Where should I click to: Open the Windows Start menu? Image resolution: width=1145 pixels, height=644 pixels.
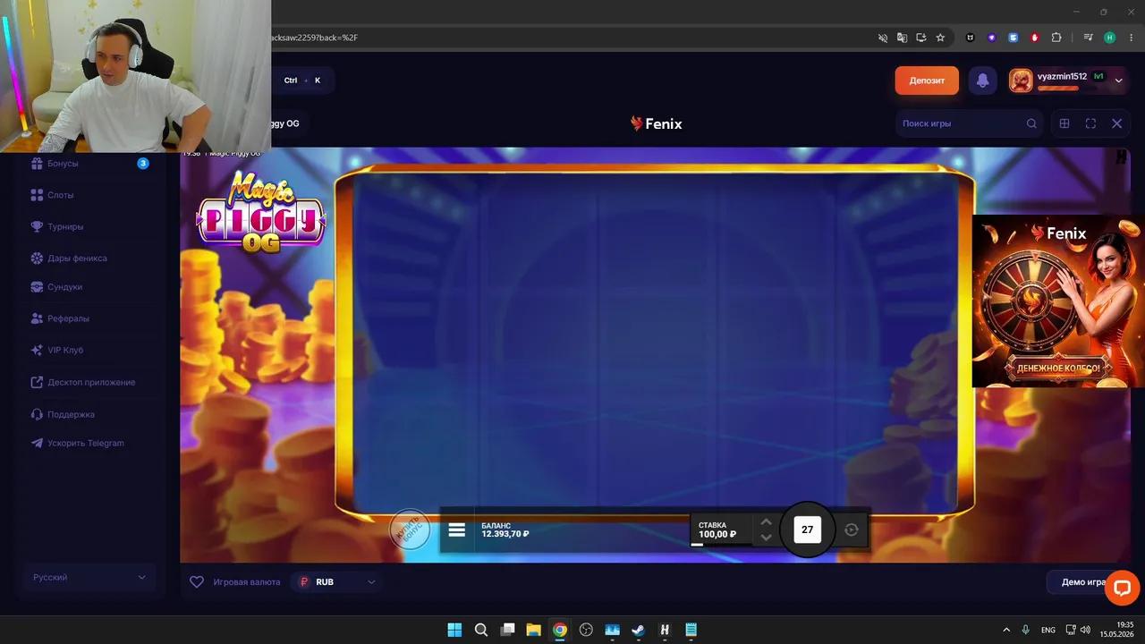[x=454, y=630]
